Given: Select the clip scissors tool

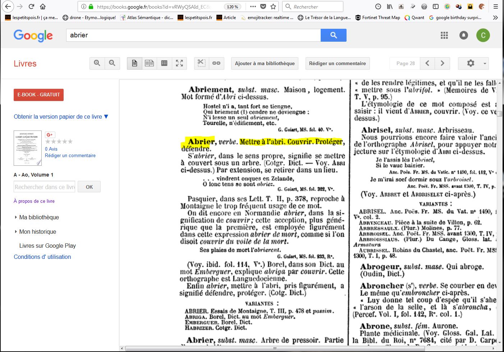Looking at the screenshot, I should pyautogui.click(x=201, y=63).
